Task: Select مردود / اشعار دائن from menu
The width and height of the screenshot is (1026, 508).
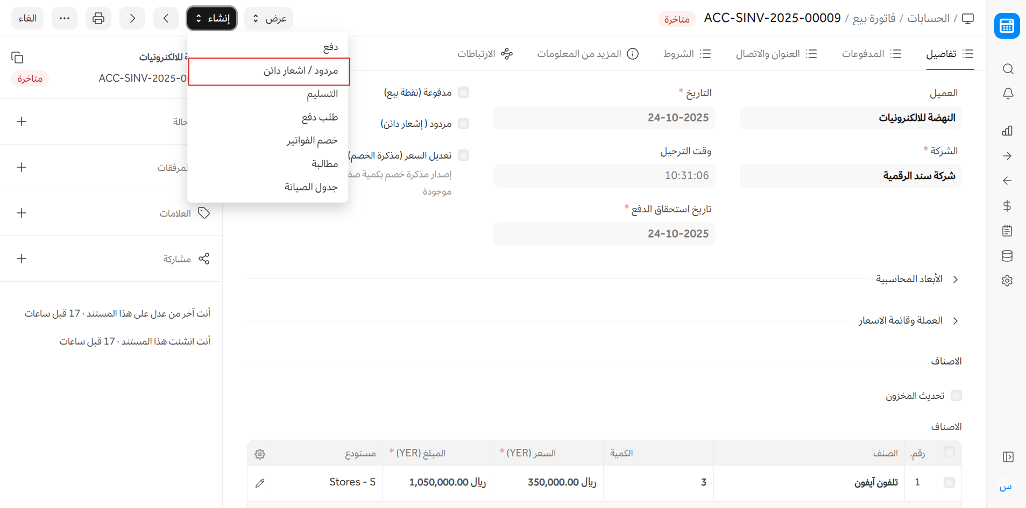Action: point(300,71)
